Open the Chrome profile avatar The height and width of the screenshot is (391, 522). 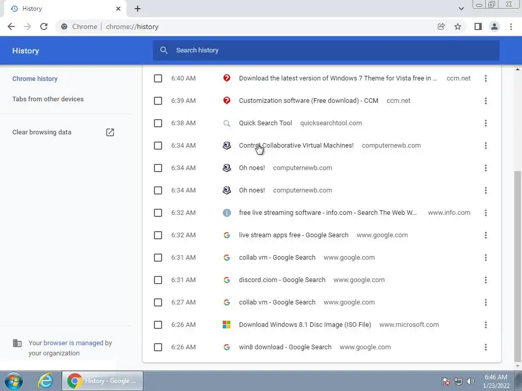(494, 26)
